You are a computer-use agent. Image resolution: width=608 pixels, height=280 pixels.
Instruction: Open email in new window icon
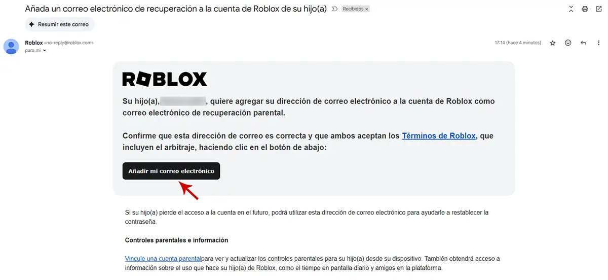click(599, 9)
